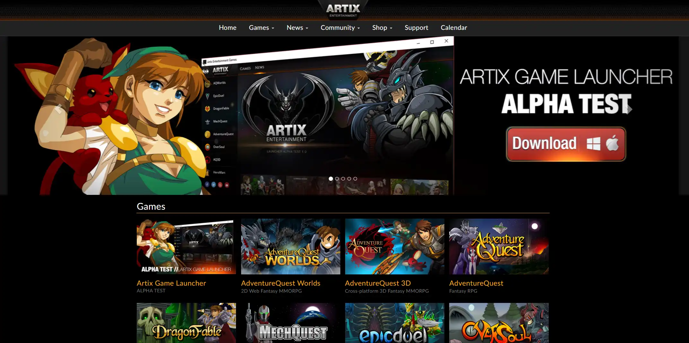Click MechQuest icon in launcher screenshot

click(208, 122)
